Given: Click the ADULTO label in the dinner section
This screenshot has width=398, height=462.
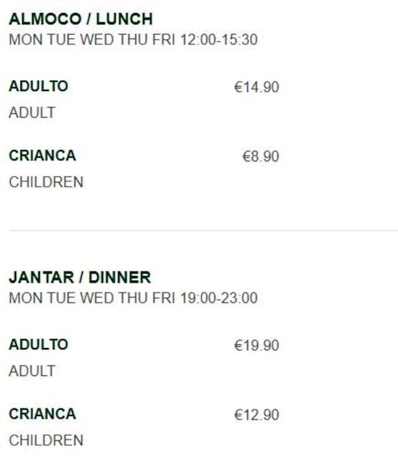Looking at the screenshot, I should click(x=39, y=344).
